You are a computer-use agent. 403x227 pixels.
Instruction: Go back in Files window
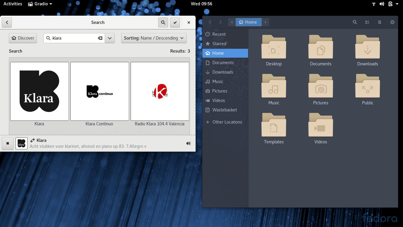[210, 22]
